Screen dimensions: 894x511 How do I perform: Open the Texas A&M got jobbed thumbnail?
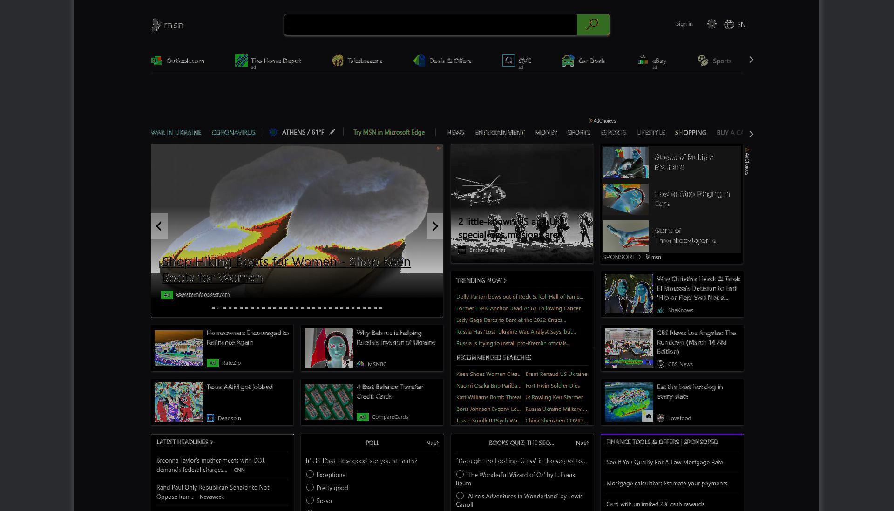(x=179, y=402)
